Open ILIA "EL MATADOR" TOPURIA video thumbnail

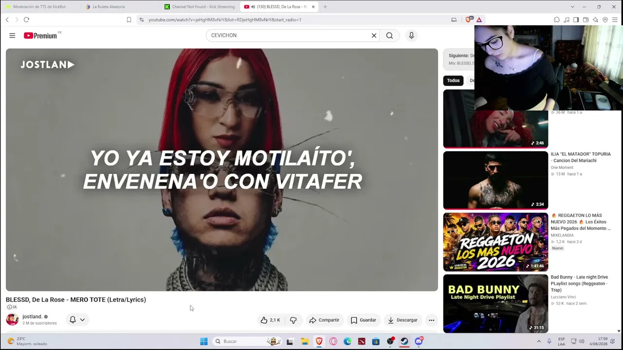(495, 180)
